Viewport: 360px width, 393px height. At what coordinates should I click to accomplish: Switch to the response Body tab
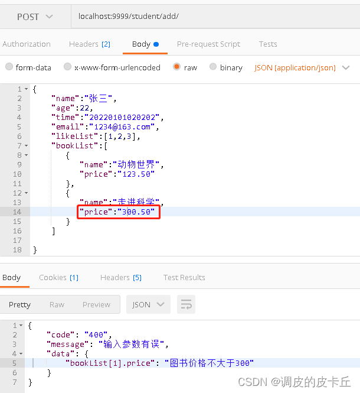pos(12,277)
